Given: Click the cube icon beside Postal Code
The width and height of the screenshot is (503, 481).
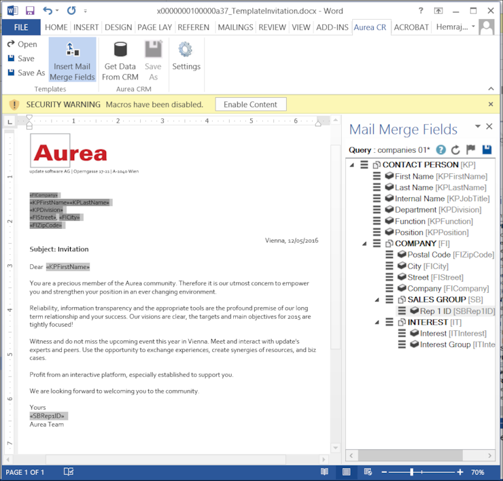Looking at the screenshot, I should point(402,254).
